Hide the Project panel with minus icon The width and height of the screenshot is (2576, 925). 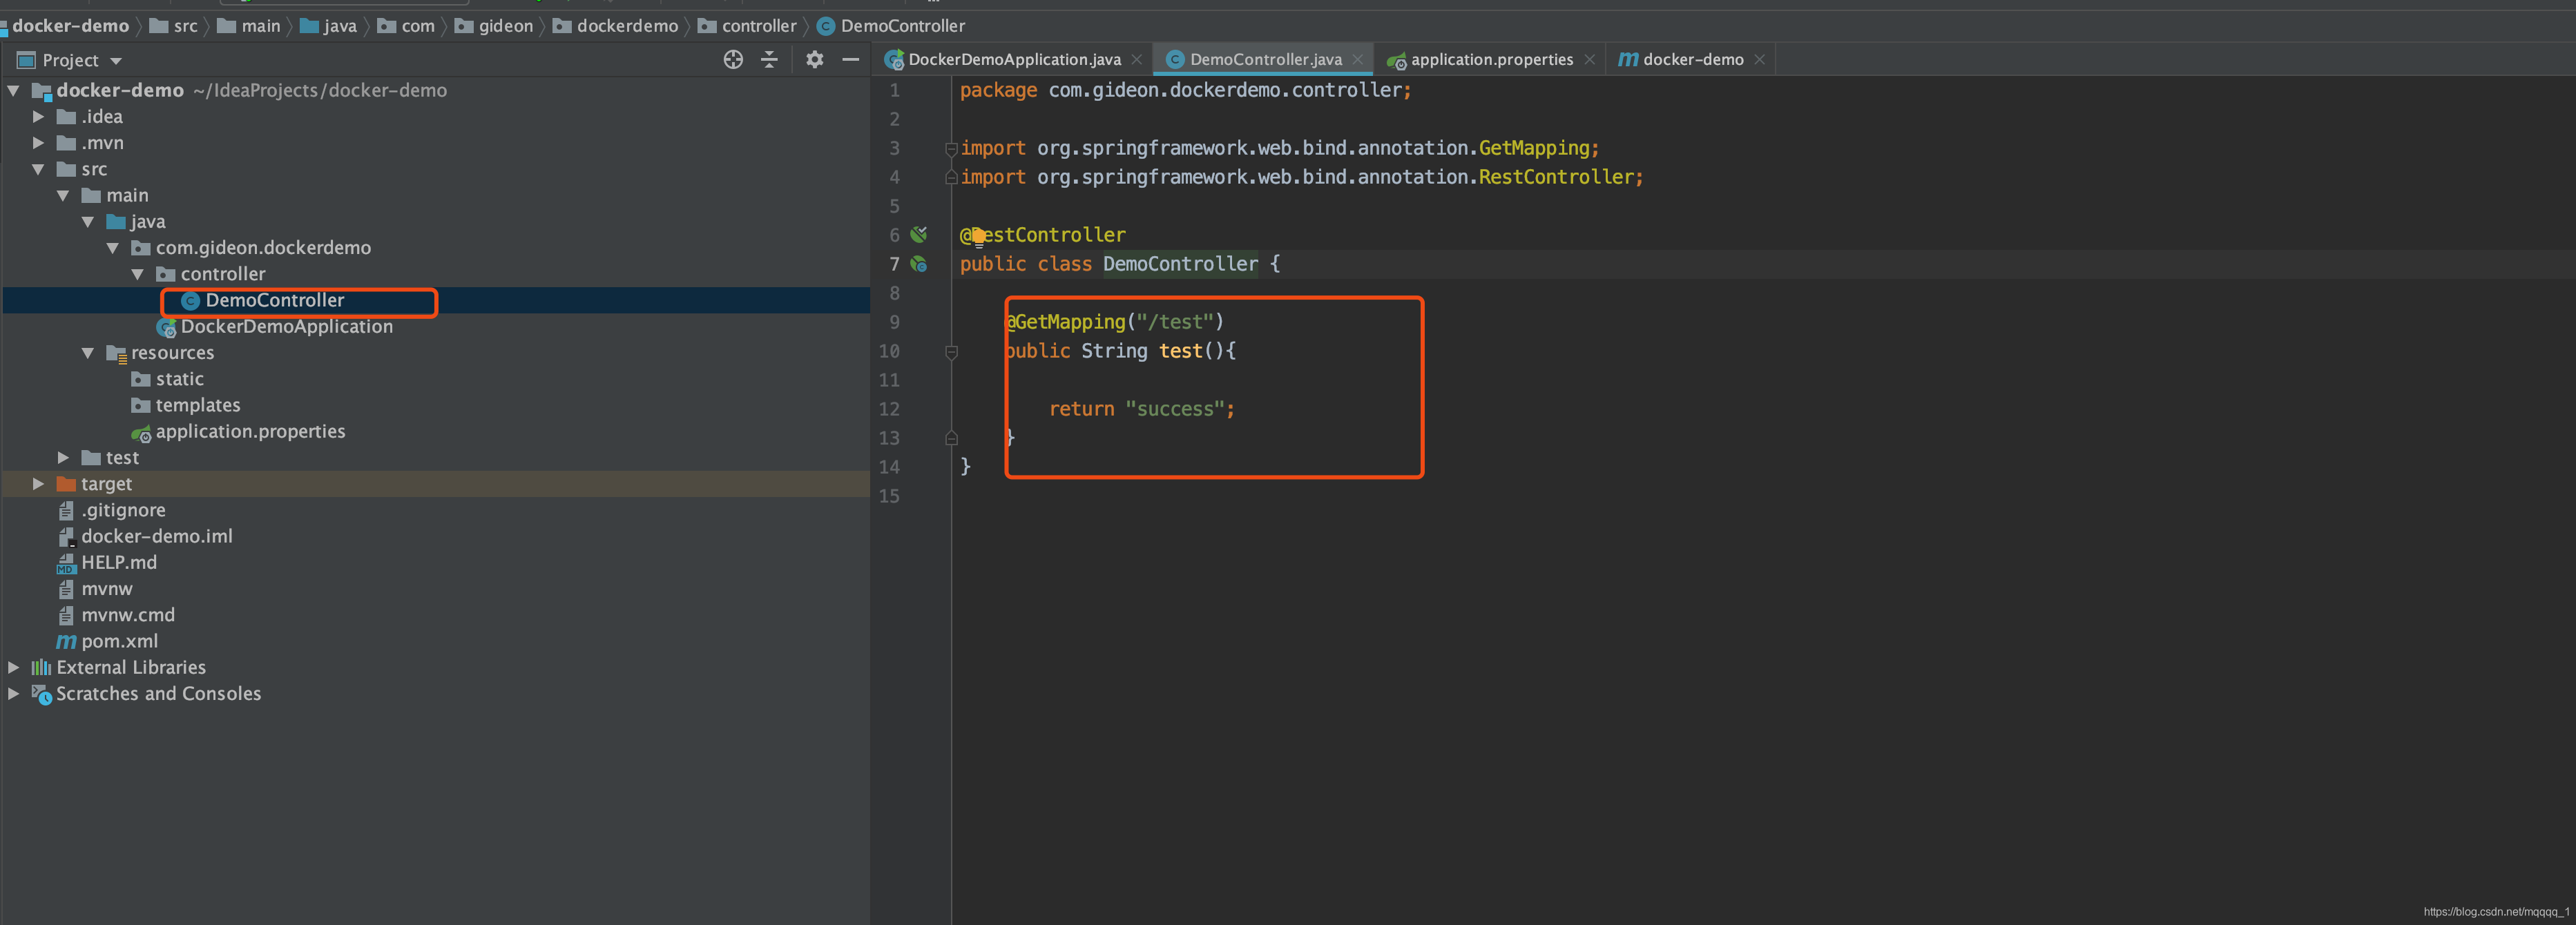click(851, 60)
